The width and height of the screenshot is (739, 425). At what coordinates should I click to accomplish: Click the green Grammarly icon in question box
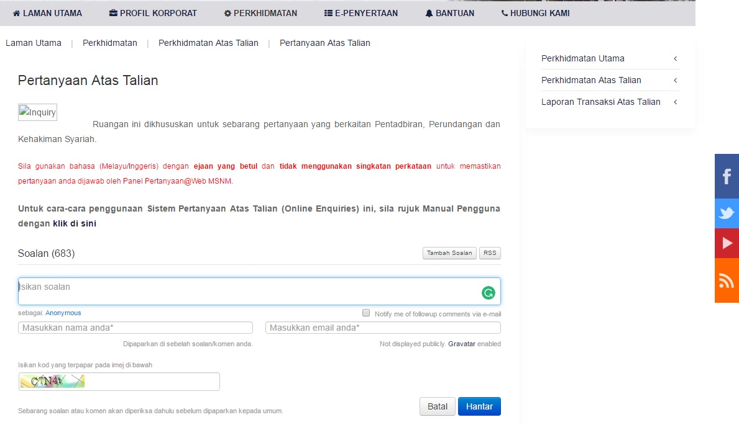point(489,293)
